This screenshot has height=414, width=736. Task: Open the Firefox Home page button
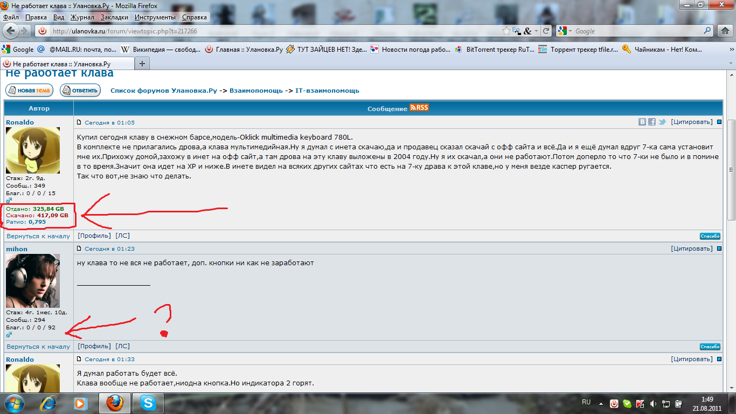(x=725, y=31)
